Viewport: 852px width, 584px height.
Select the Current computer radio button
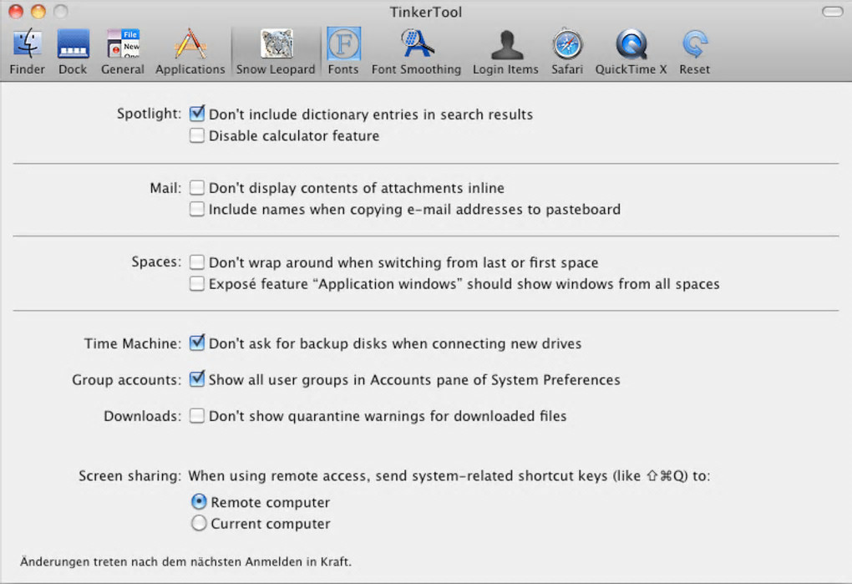coord(199,523)
